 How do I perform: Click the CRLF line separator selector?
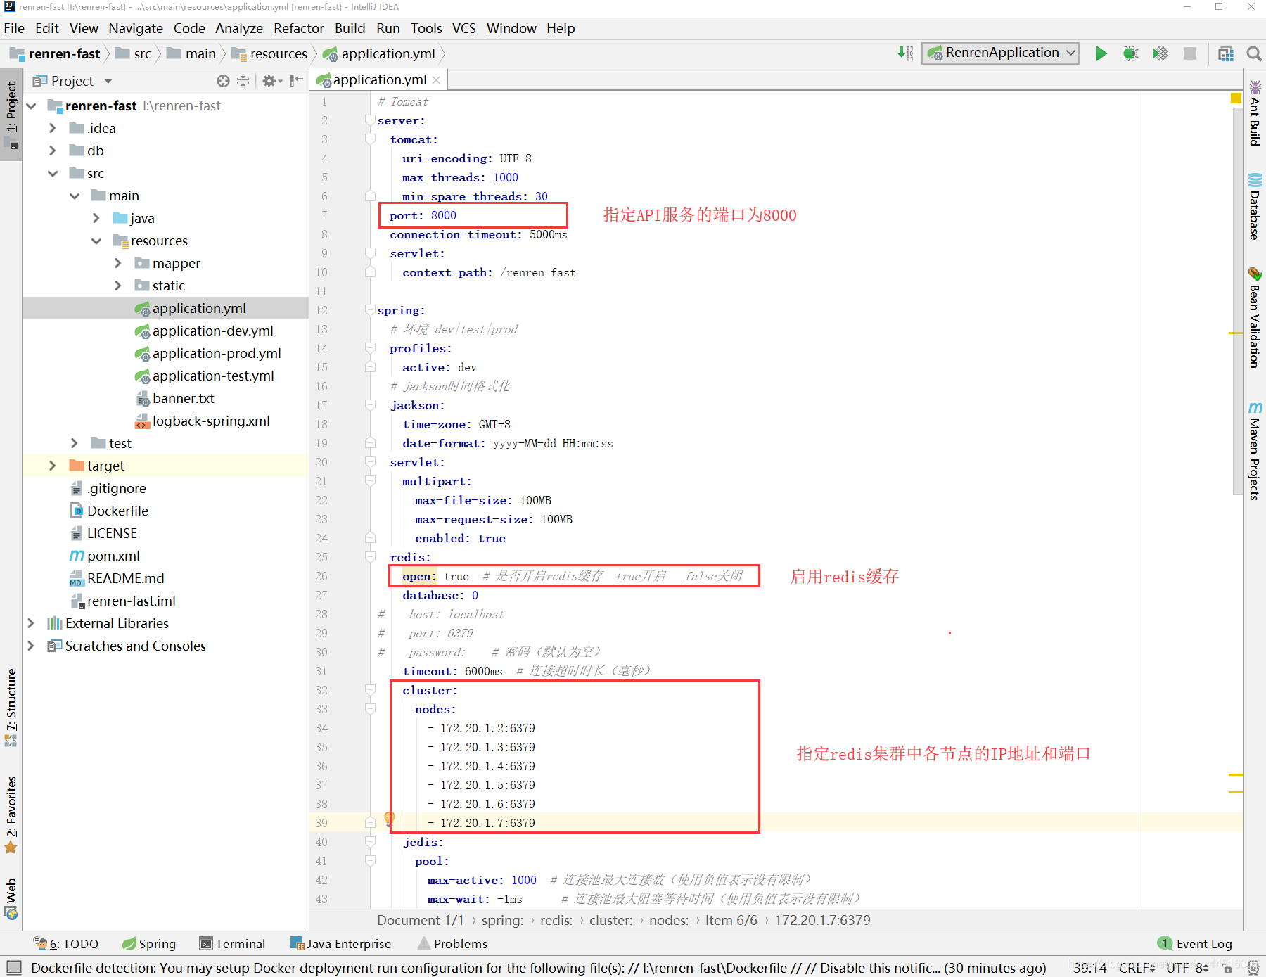tap(1137, 968)
